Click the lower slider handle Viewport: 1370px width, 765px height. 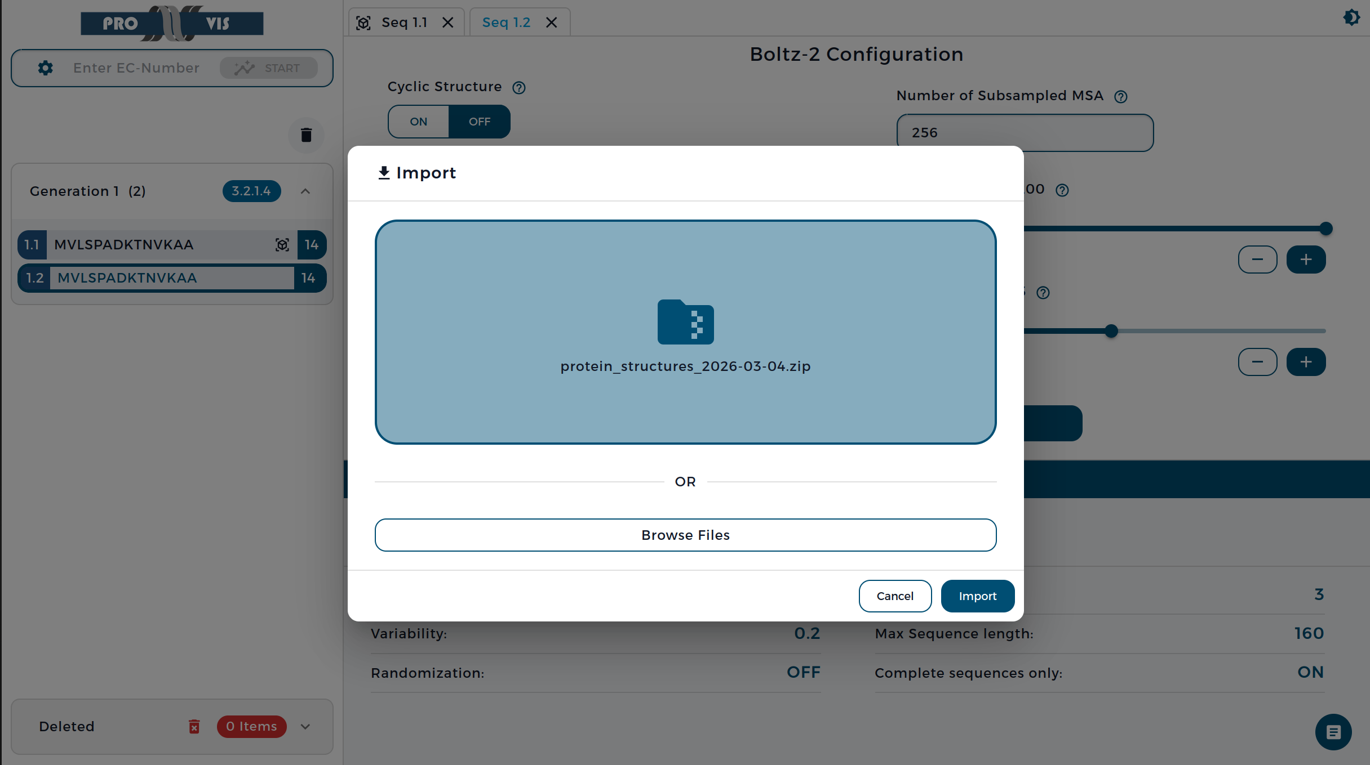pyautogui.click(x=1111, y=331)
